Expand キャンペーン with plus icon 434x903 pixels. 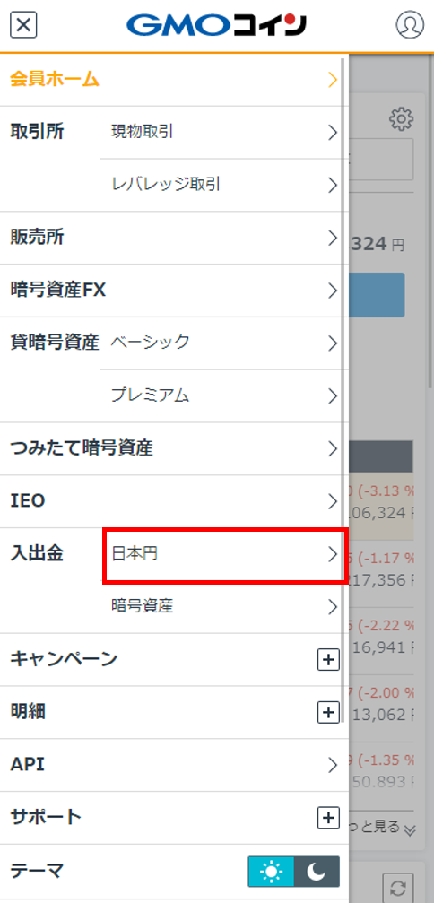pos(328,660)
